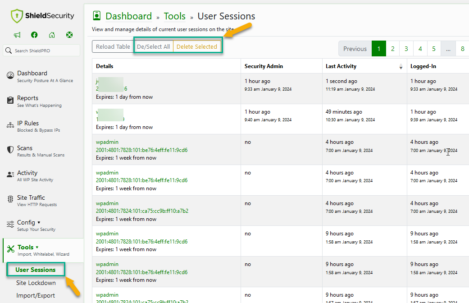Screen dimensions: 469x303
Task: Click the search magnifier icon
Action: [x=9, y=50]
